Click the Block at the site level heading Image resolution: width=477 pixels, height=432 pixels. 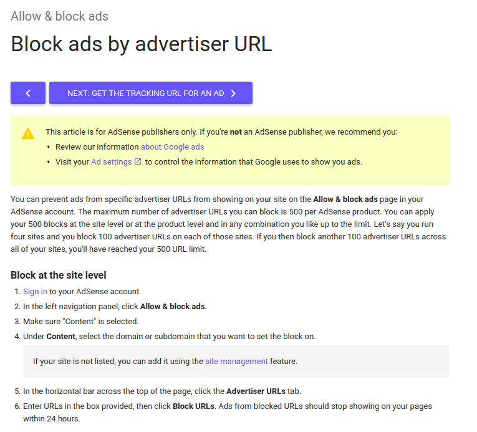59,275
